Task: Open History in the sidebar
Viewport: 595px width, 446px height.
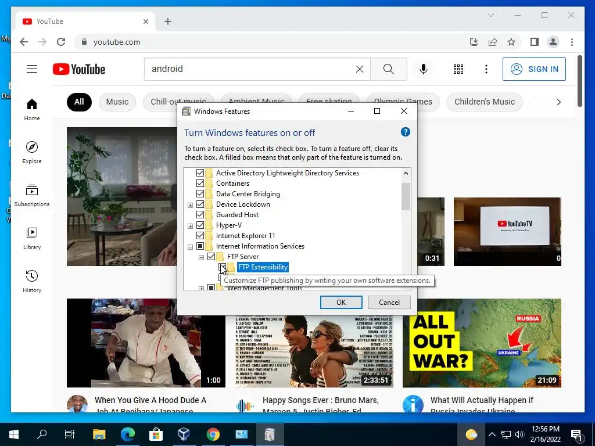Action: (x=32, y=282)
